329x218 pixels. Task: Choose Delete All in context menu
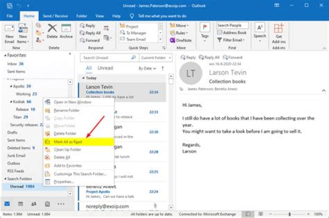[79, 157]
